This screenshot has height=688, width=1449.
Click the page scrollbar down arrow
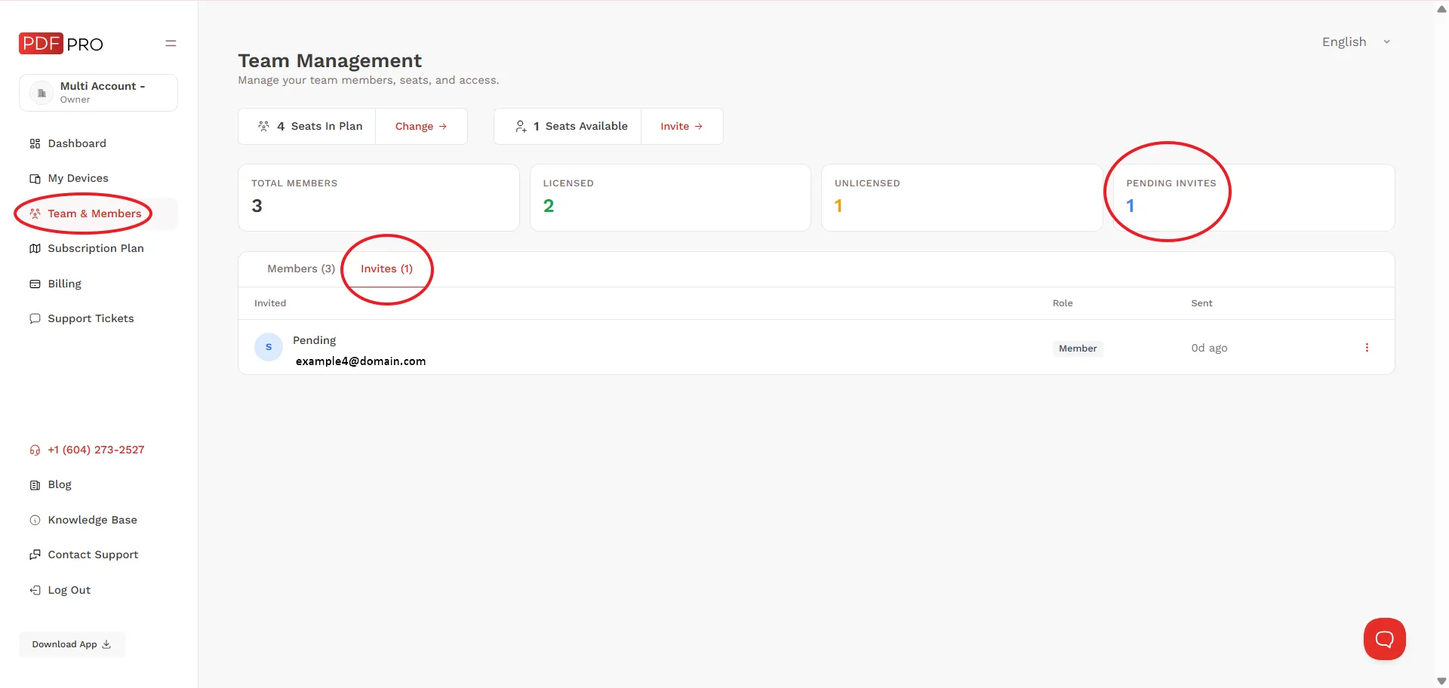point(1441,681)
